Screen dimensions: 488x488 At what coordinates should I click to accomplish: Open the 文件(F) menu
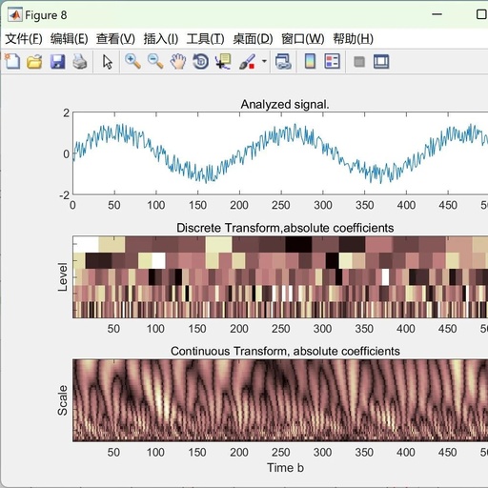24,39
